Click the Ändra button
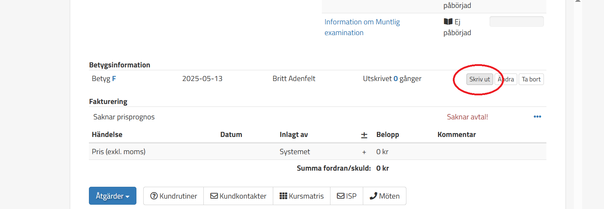 506,79
